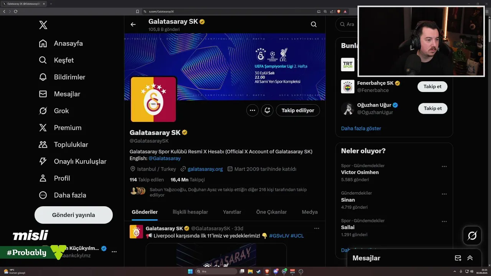The image size is (491, 276).
Task: Select the Gönderiler tab
Action: (145, 212)
